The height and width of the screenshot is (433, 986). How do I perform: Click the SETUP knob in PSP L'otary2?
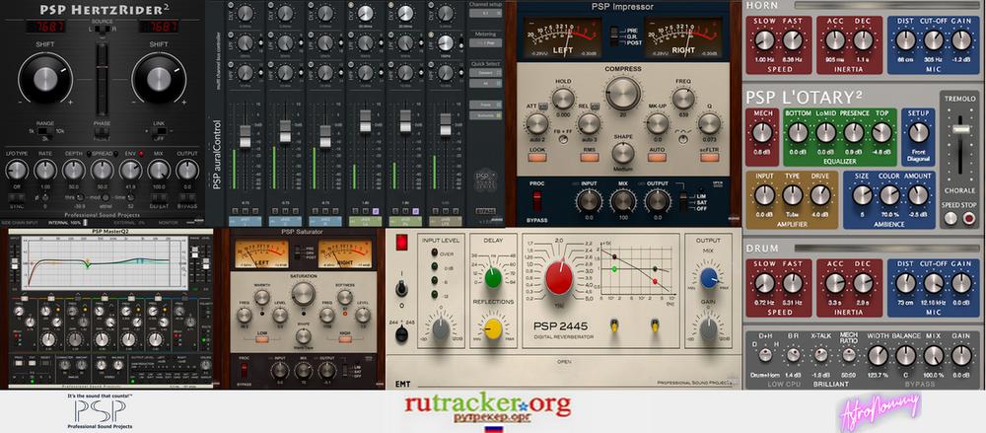pyautogui.click(x=918, y=132)
